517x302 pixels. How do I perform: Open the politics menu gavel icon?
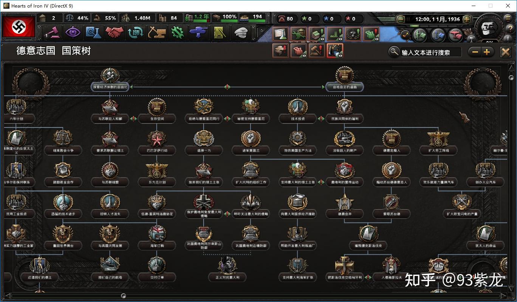(x=52, y=33)
